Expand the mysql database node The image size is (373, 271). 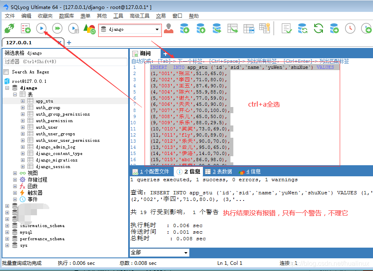(x=7, y=232)
